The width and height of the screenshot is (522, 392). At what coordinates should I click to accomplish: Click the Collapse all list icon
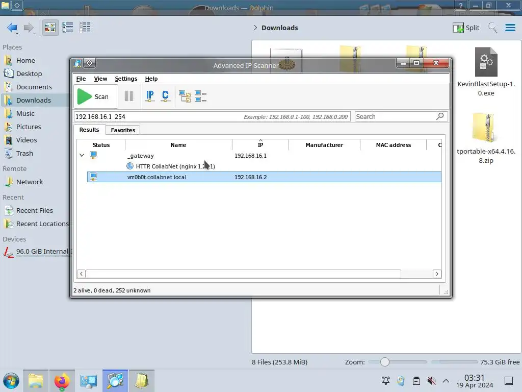[x=200, y=96]
